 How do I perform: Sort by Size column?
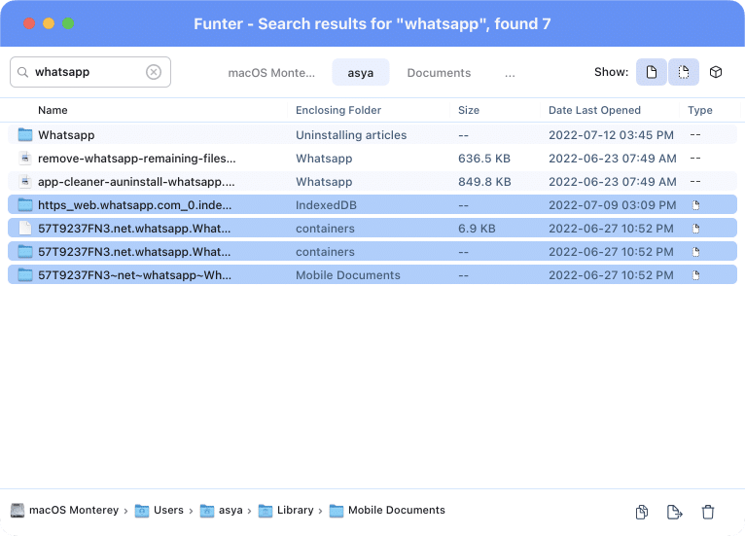(x=469, y=110)
